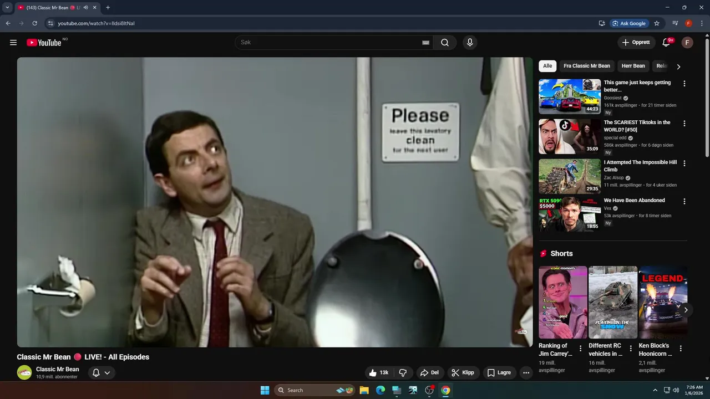Bookmark this page with the star
This screenshot has width=710, height=399.
pyautogui.click(x=657, y=23)
